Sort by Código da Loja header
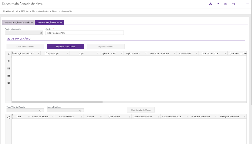This screenshot has width=252, height=144. [52, 53]
